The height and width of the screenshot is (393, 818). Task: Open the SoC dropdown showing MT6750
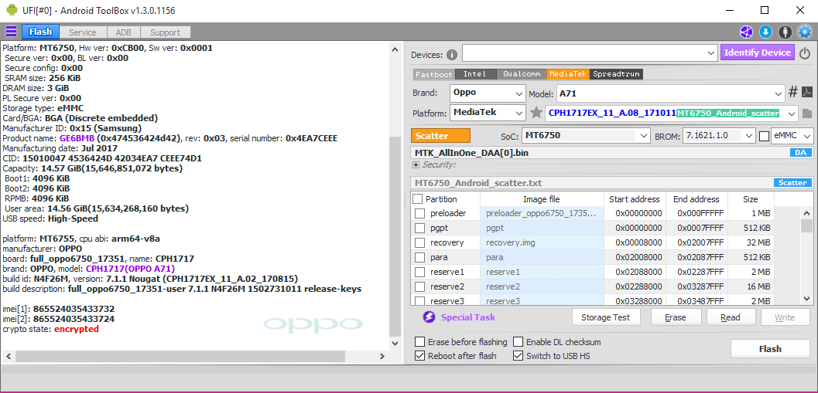pyautogui.click(x=585, y=135)
